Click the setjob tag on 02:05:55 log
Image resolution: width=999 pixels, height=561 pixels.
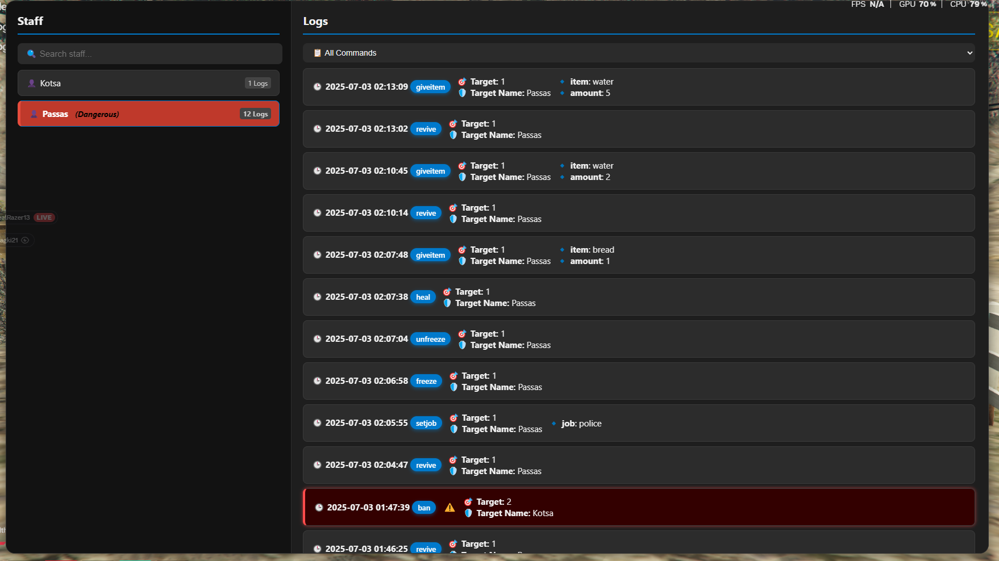coord(426,423)
